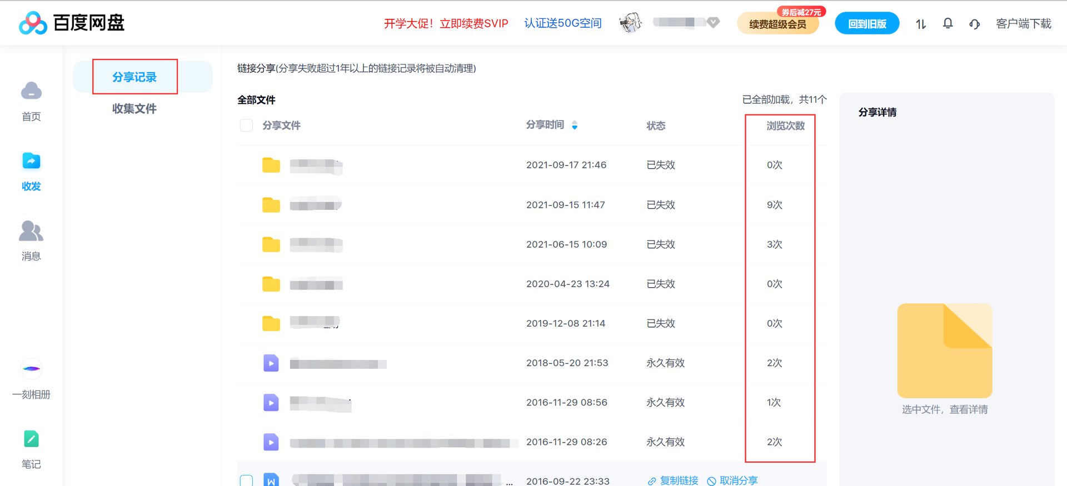
Task: Click 复制链接 for the 2016-09-22 row
Action: 673,480
